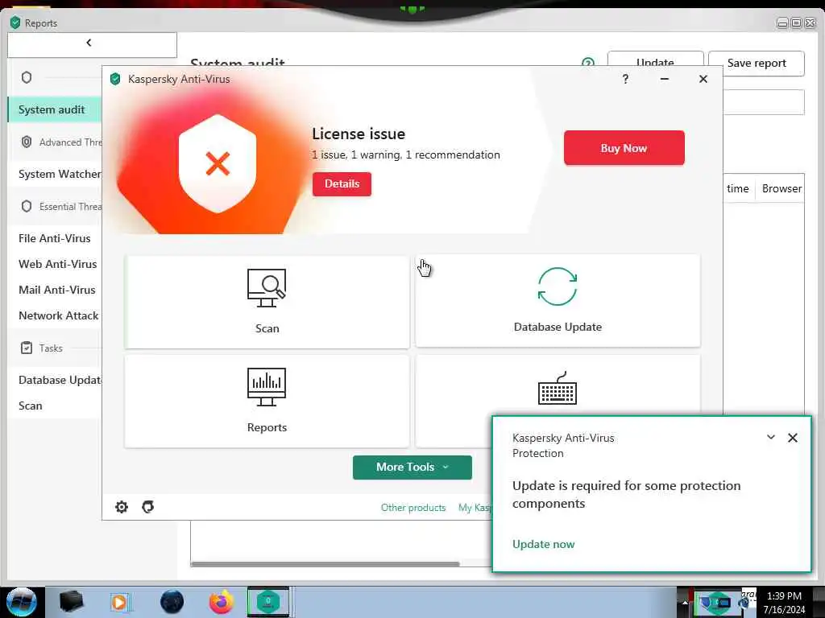
Task: Select System audit in Reports sidebar
Action: (x=54, y=109)
